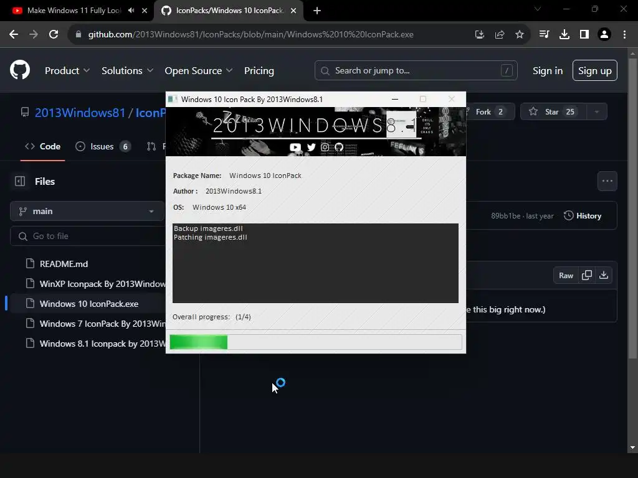Open browser downloads icon
The image size is (638, 478).
(x=564, y=35)
